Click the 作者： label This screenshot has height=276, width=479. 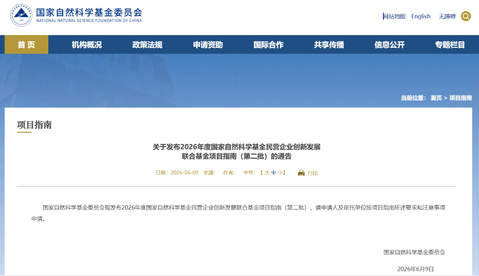[x=229, y=173]
